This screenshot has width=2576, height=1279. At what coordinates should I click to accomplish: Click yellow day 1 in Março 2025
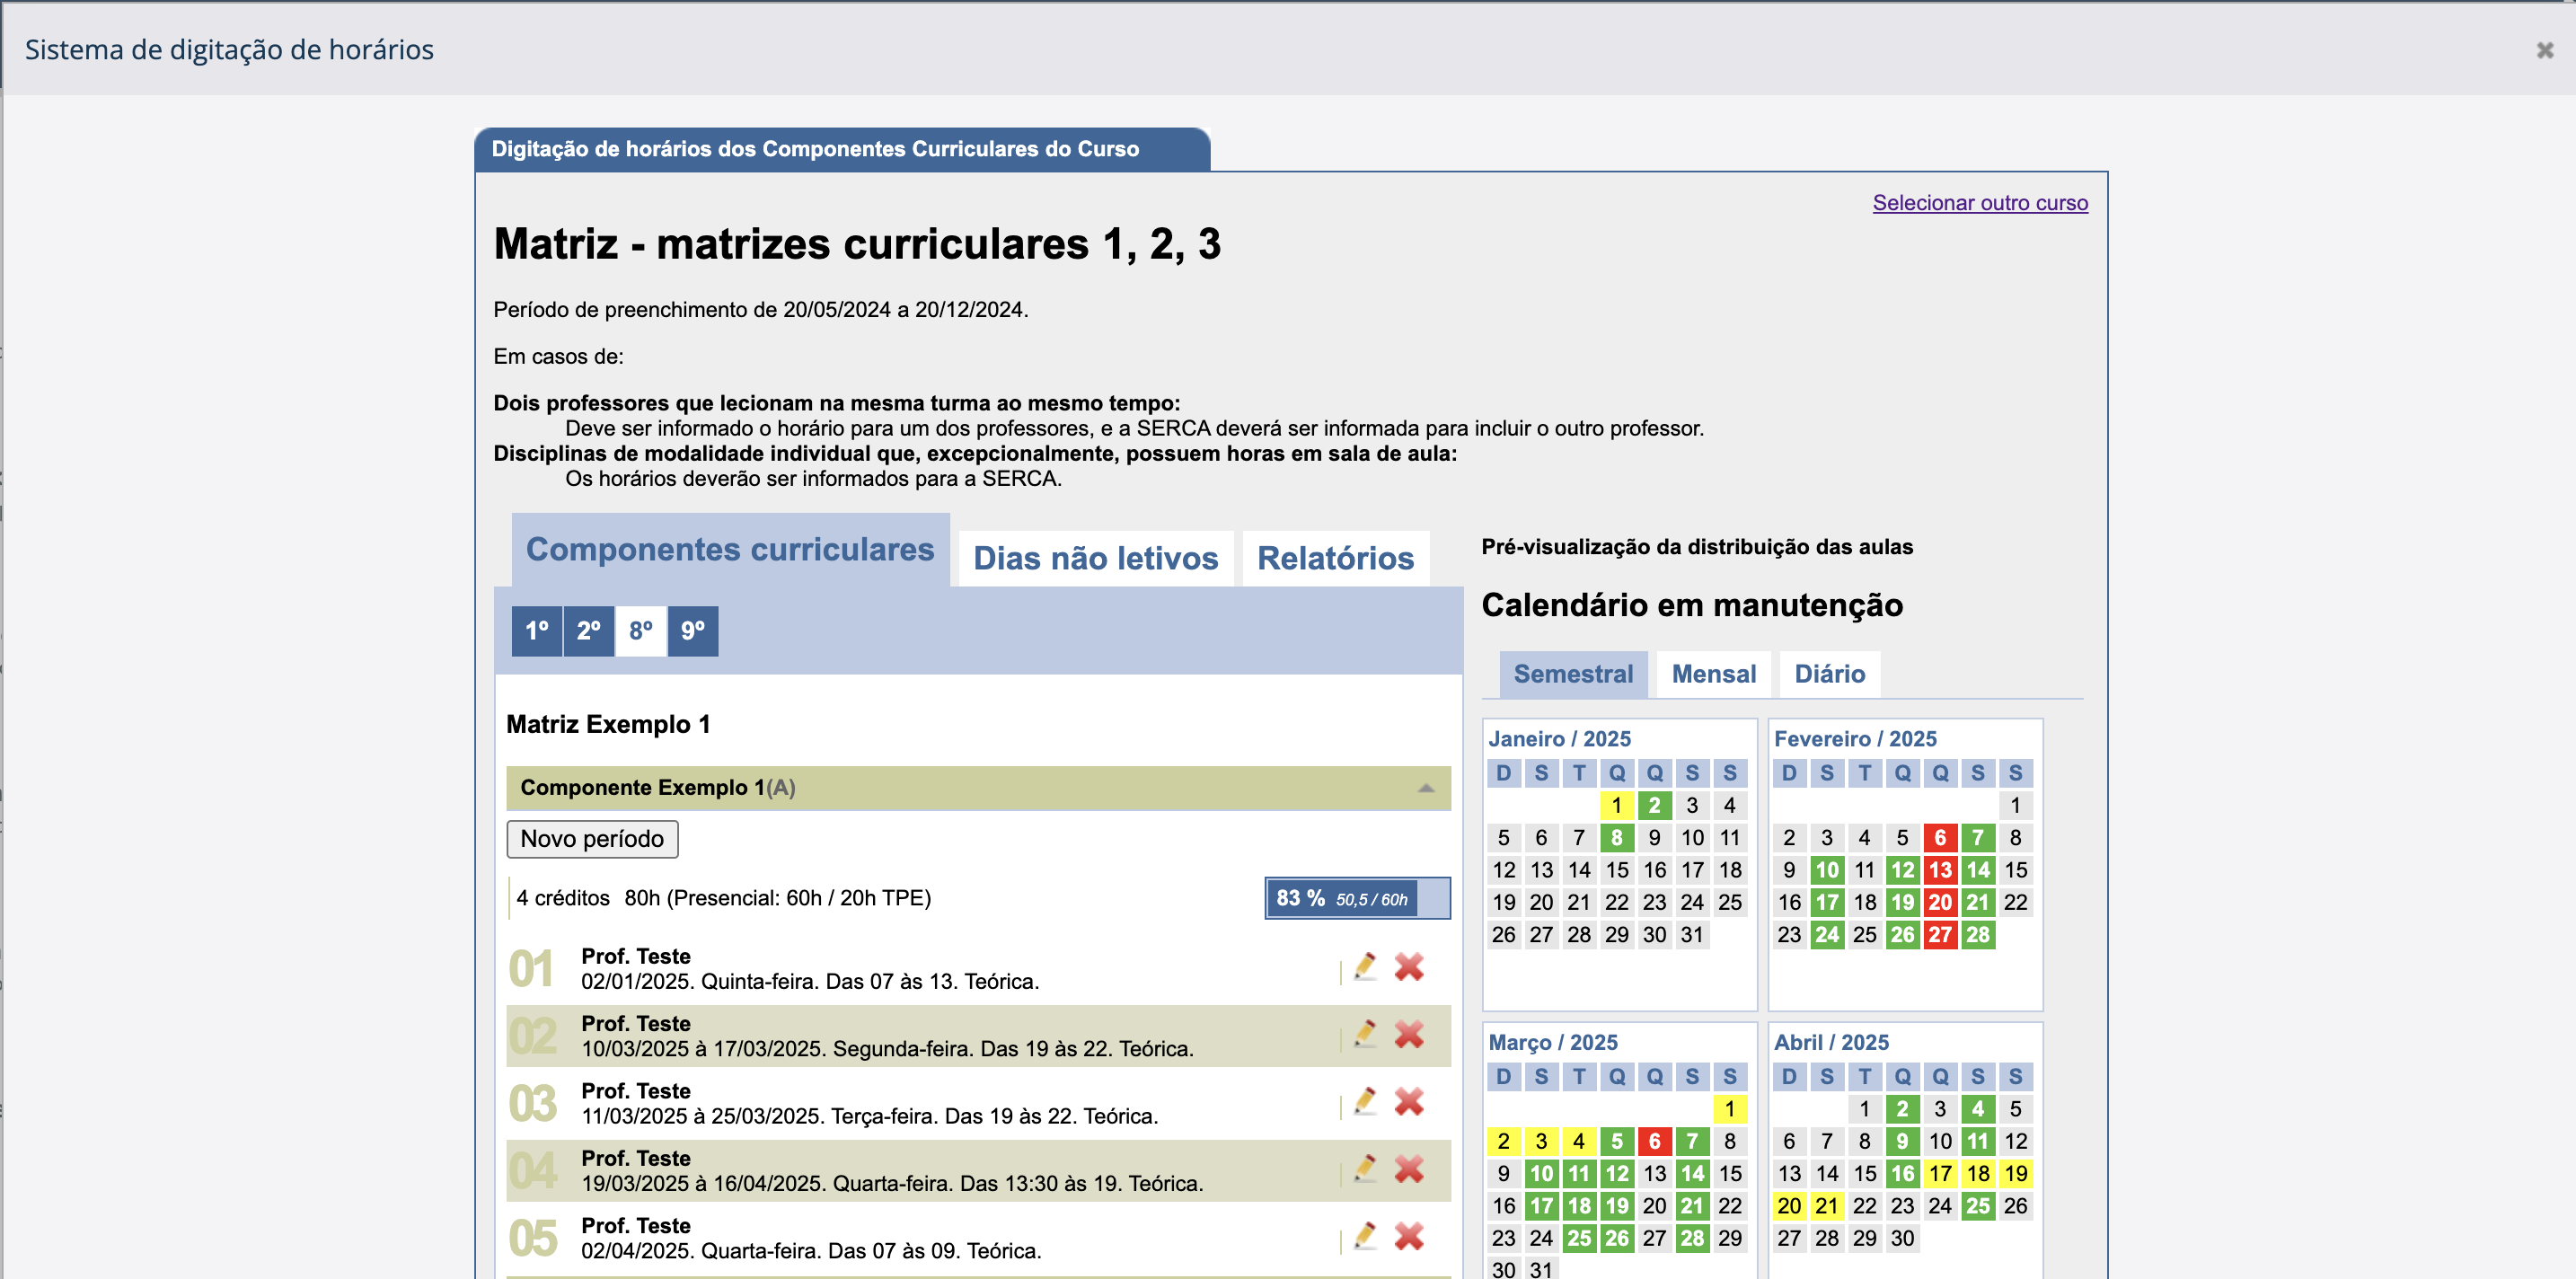[x=1730, y=1109]
